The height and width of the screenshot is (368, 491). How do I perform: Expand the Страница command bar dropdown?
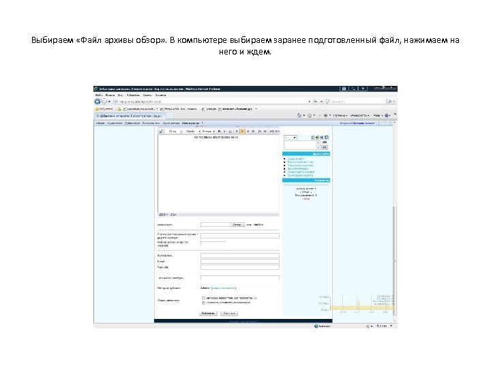point(340,115)
